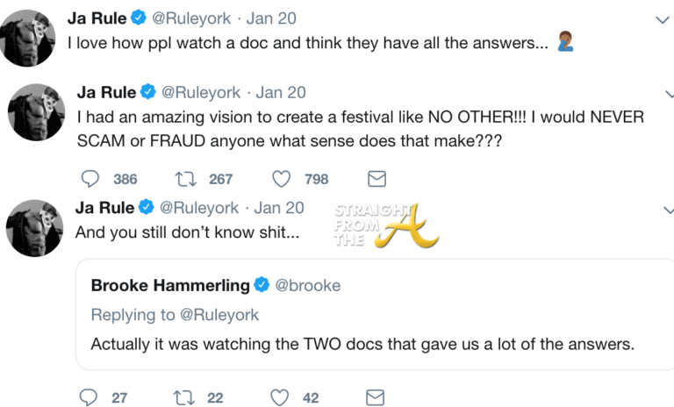Screen dimensions: 674x407
Task: Open Ja Rule profile name in first tweet
Action: pos(97,18)
